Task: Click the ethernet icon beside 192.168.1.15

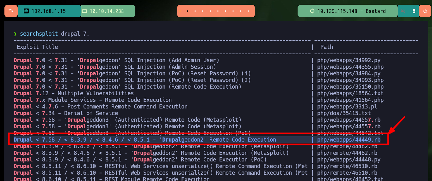Action: point(26,11)
